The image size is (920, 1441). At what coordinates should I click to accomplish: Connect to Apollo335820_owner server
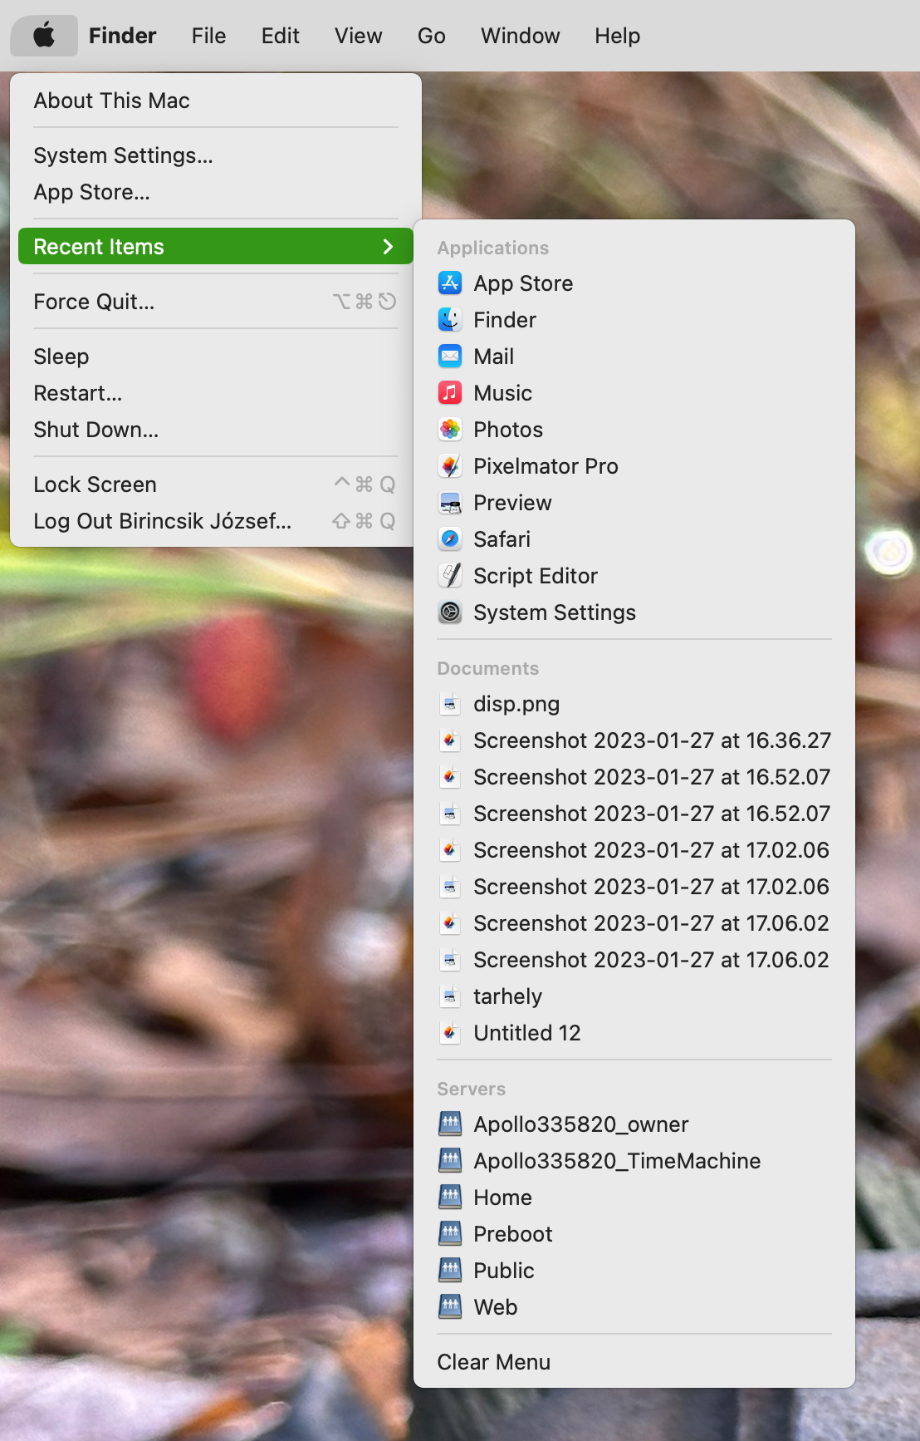click(634, 1124)
